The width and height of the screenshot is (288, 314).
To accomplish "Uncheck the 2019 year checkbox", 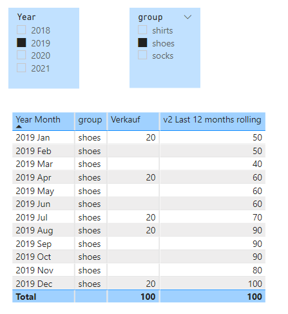I will coord(21,43).
